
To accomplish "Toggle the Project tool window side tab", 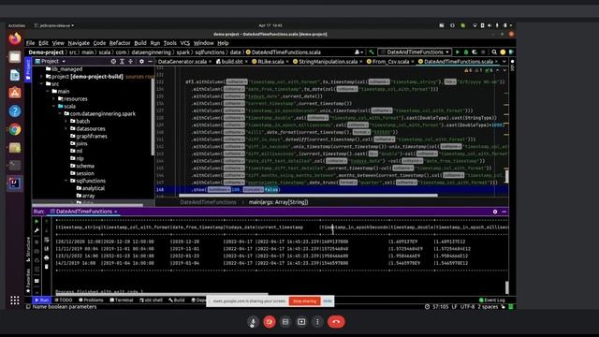I will click(x=28, y=69).
